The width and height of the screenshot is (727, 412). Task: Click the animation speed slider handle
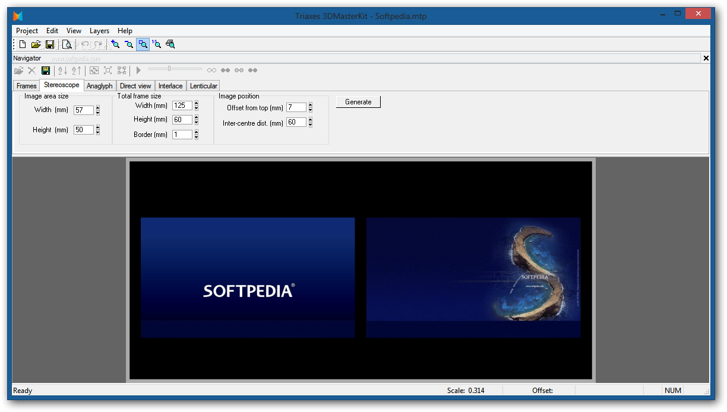[169, 69]
